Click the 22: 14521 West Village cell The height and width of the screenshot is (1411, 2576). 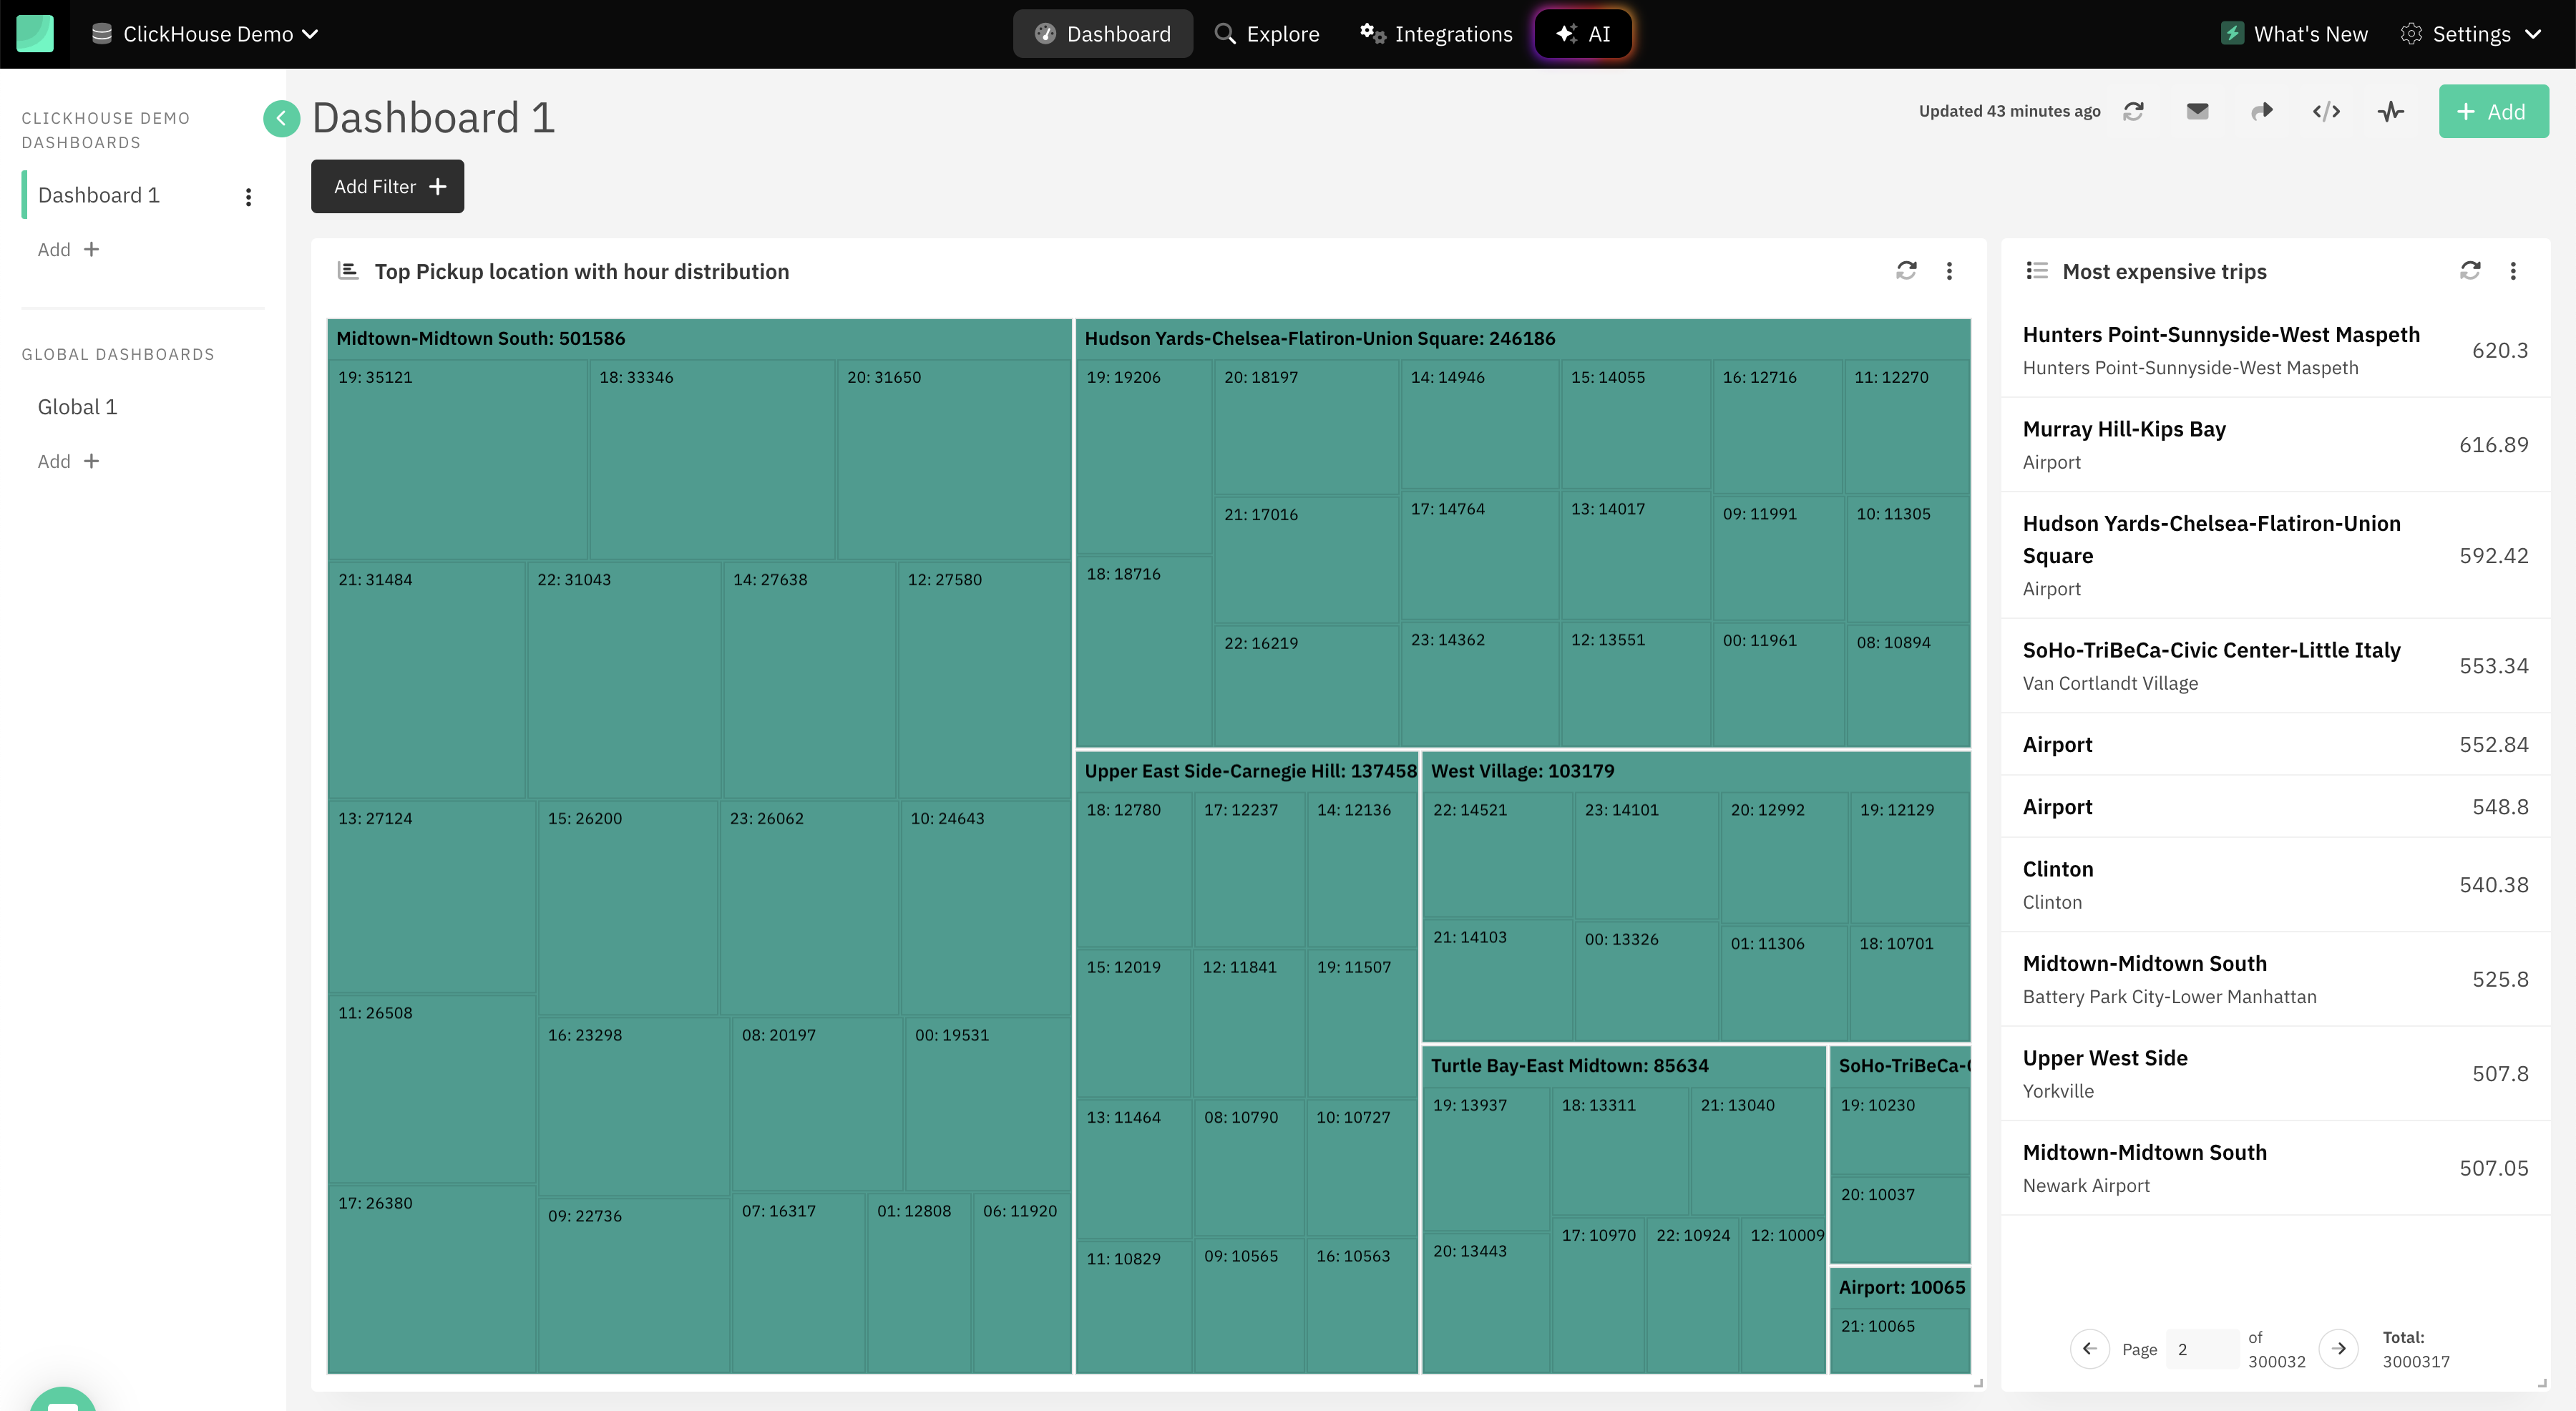(x=1497, y=855)
